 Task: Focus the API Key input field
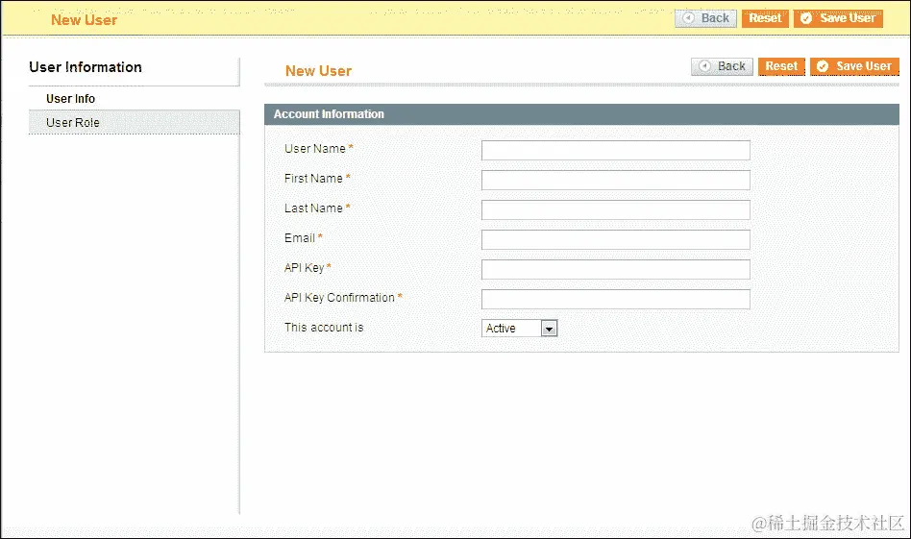tap(616, 269)
